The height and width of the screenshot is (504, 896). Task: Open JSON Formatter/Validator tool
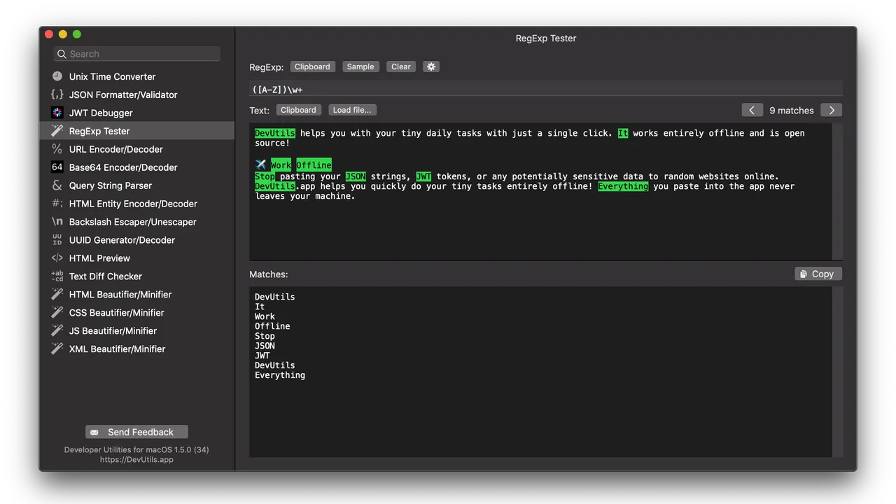point(136,94)
